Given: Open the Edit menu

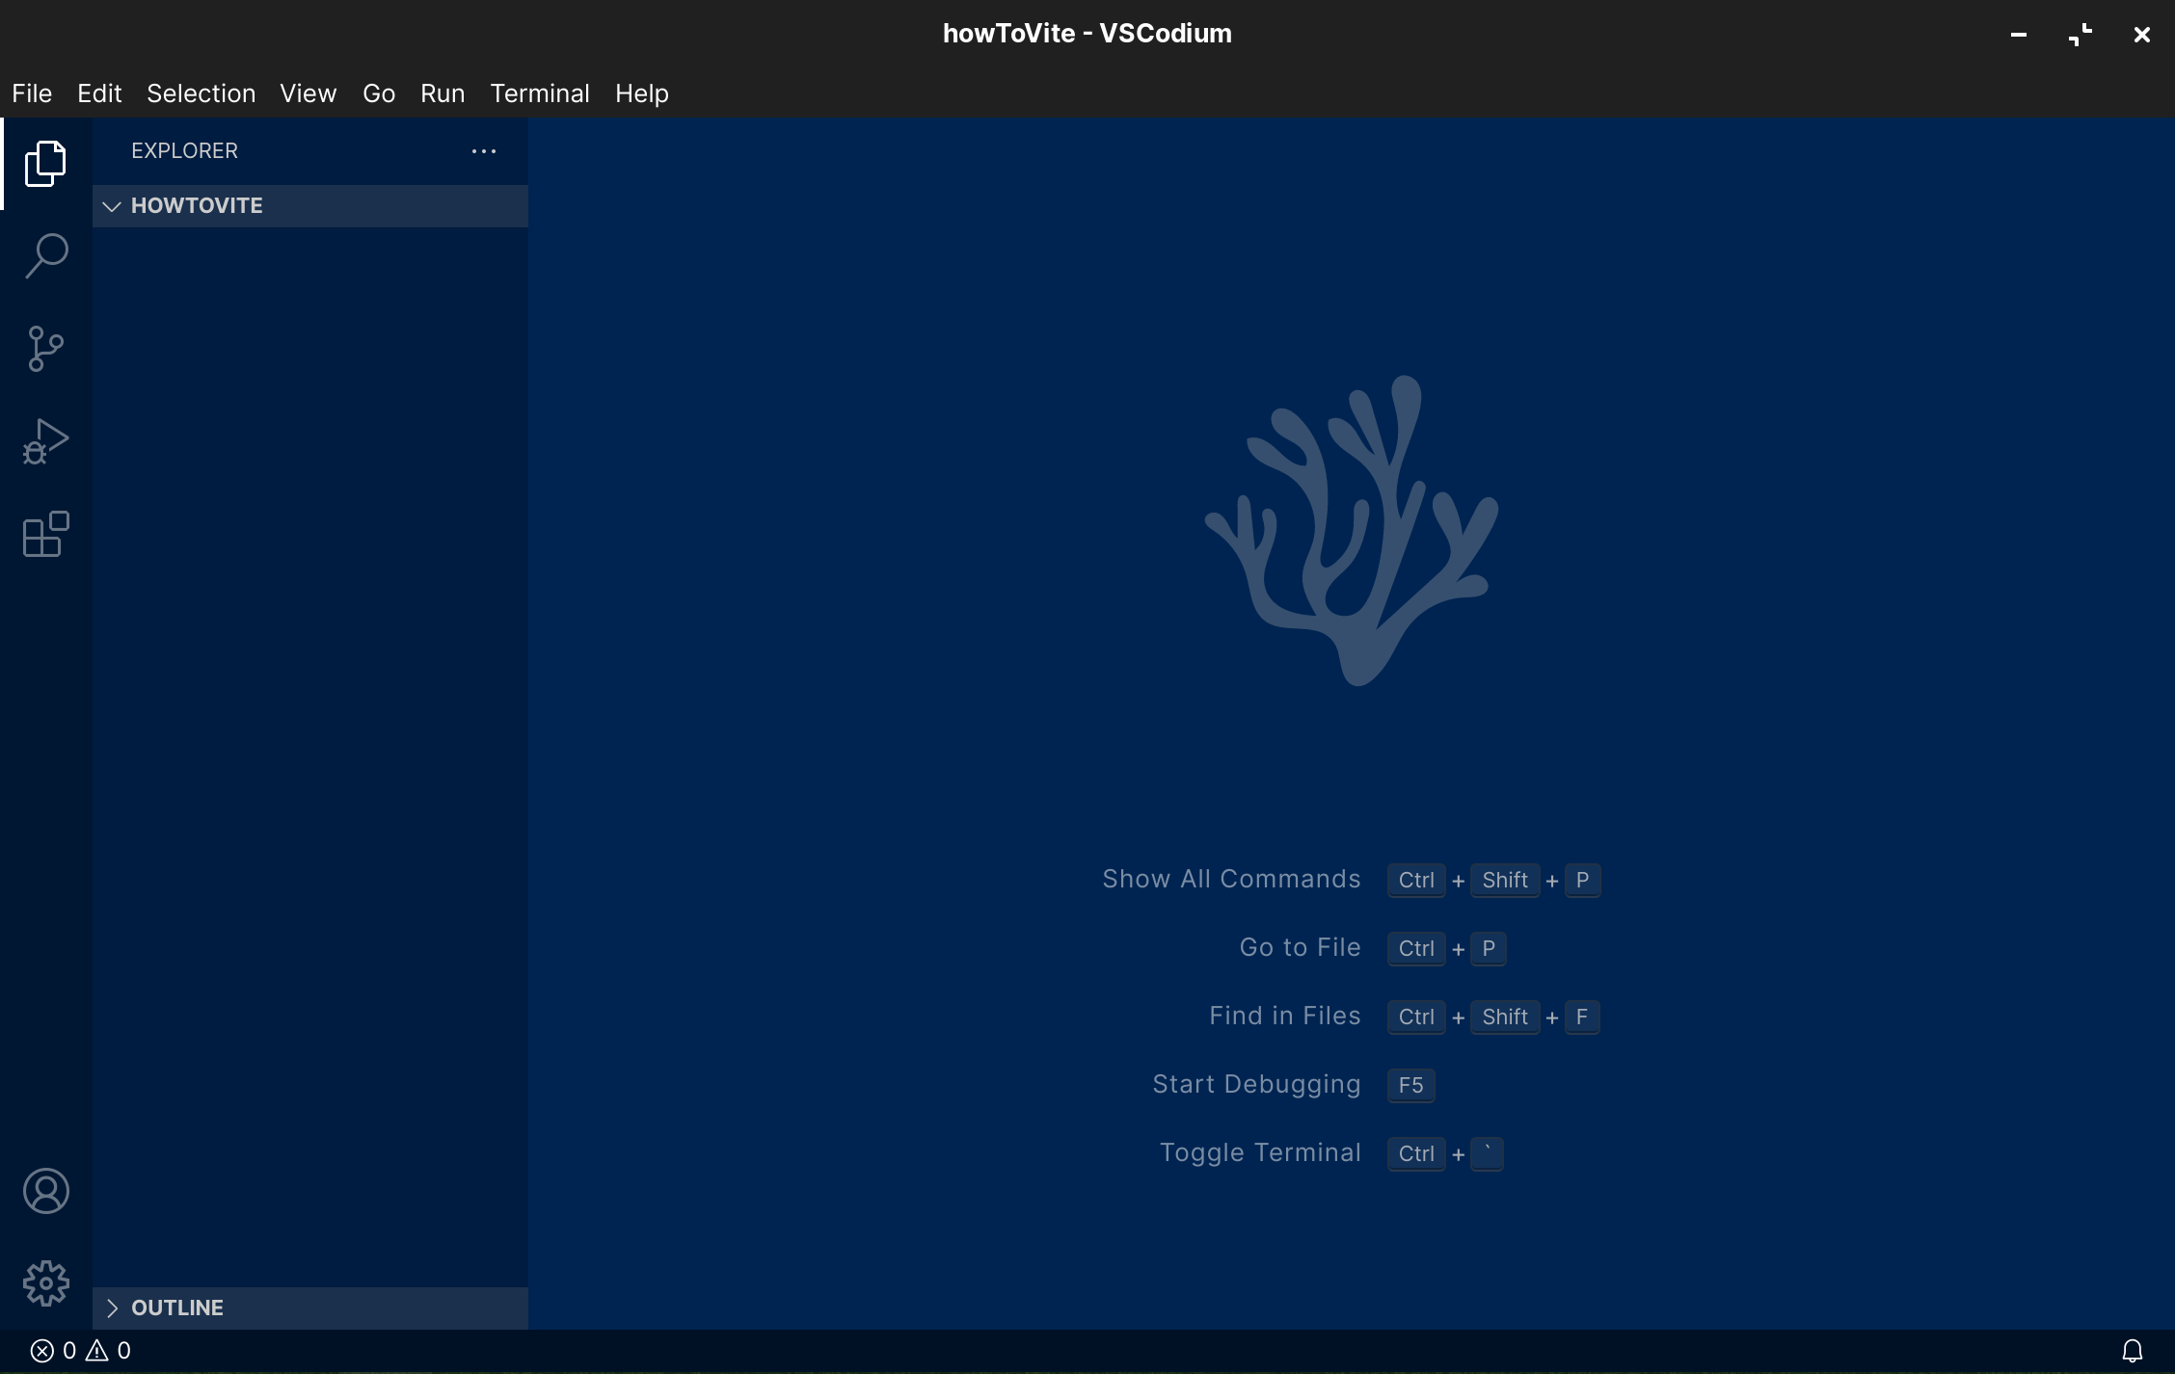Looking at the screenshot, I should 99,93.
